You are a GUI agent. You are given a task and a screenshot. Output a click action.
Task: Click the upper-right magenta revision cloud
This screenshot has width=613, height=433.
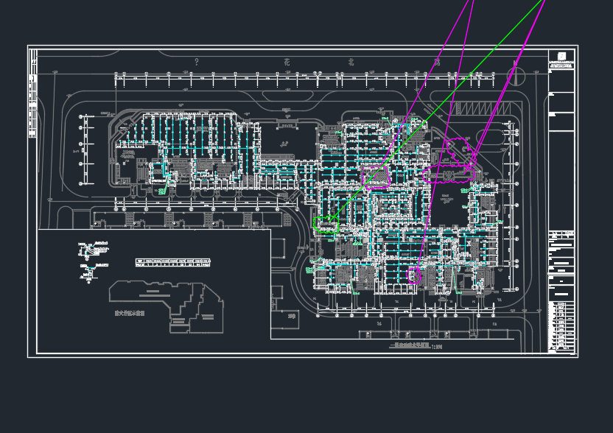click(459, 149)
